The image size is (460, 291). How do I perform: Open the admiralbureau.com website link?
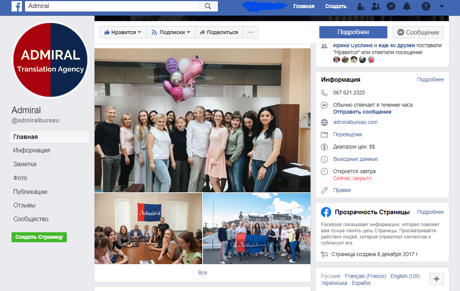[355, 122]
